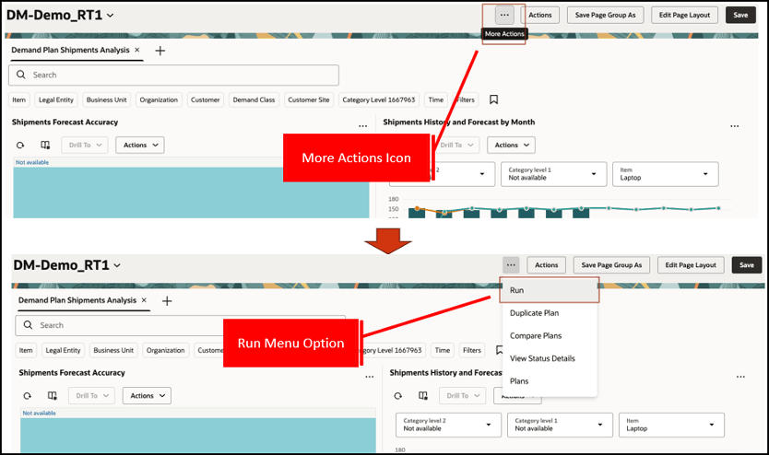Open Actions dropdown in Forecast Accuracy, upper screenshot
Image resolution: width=769 pixels, height=455 pixels.
pos(140,145)
